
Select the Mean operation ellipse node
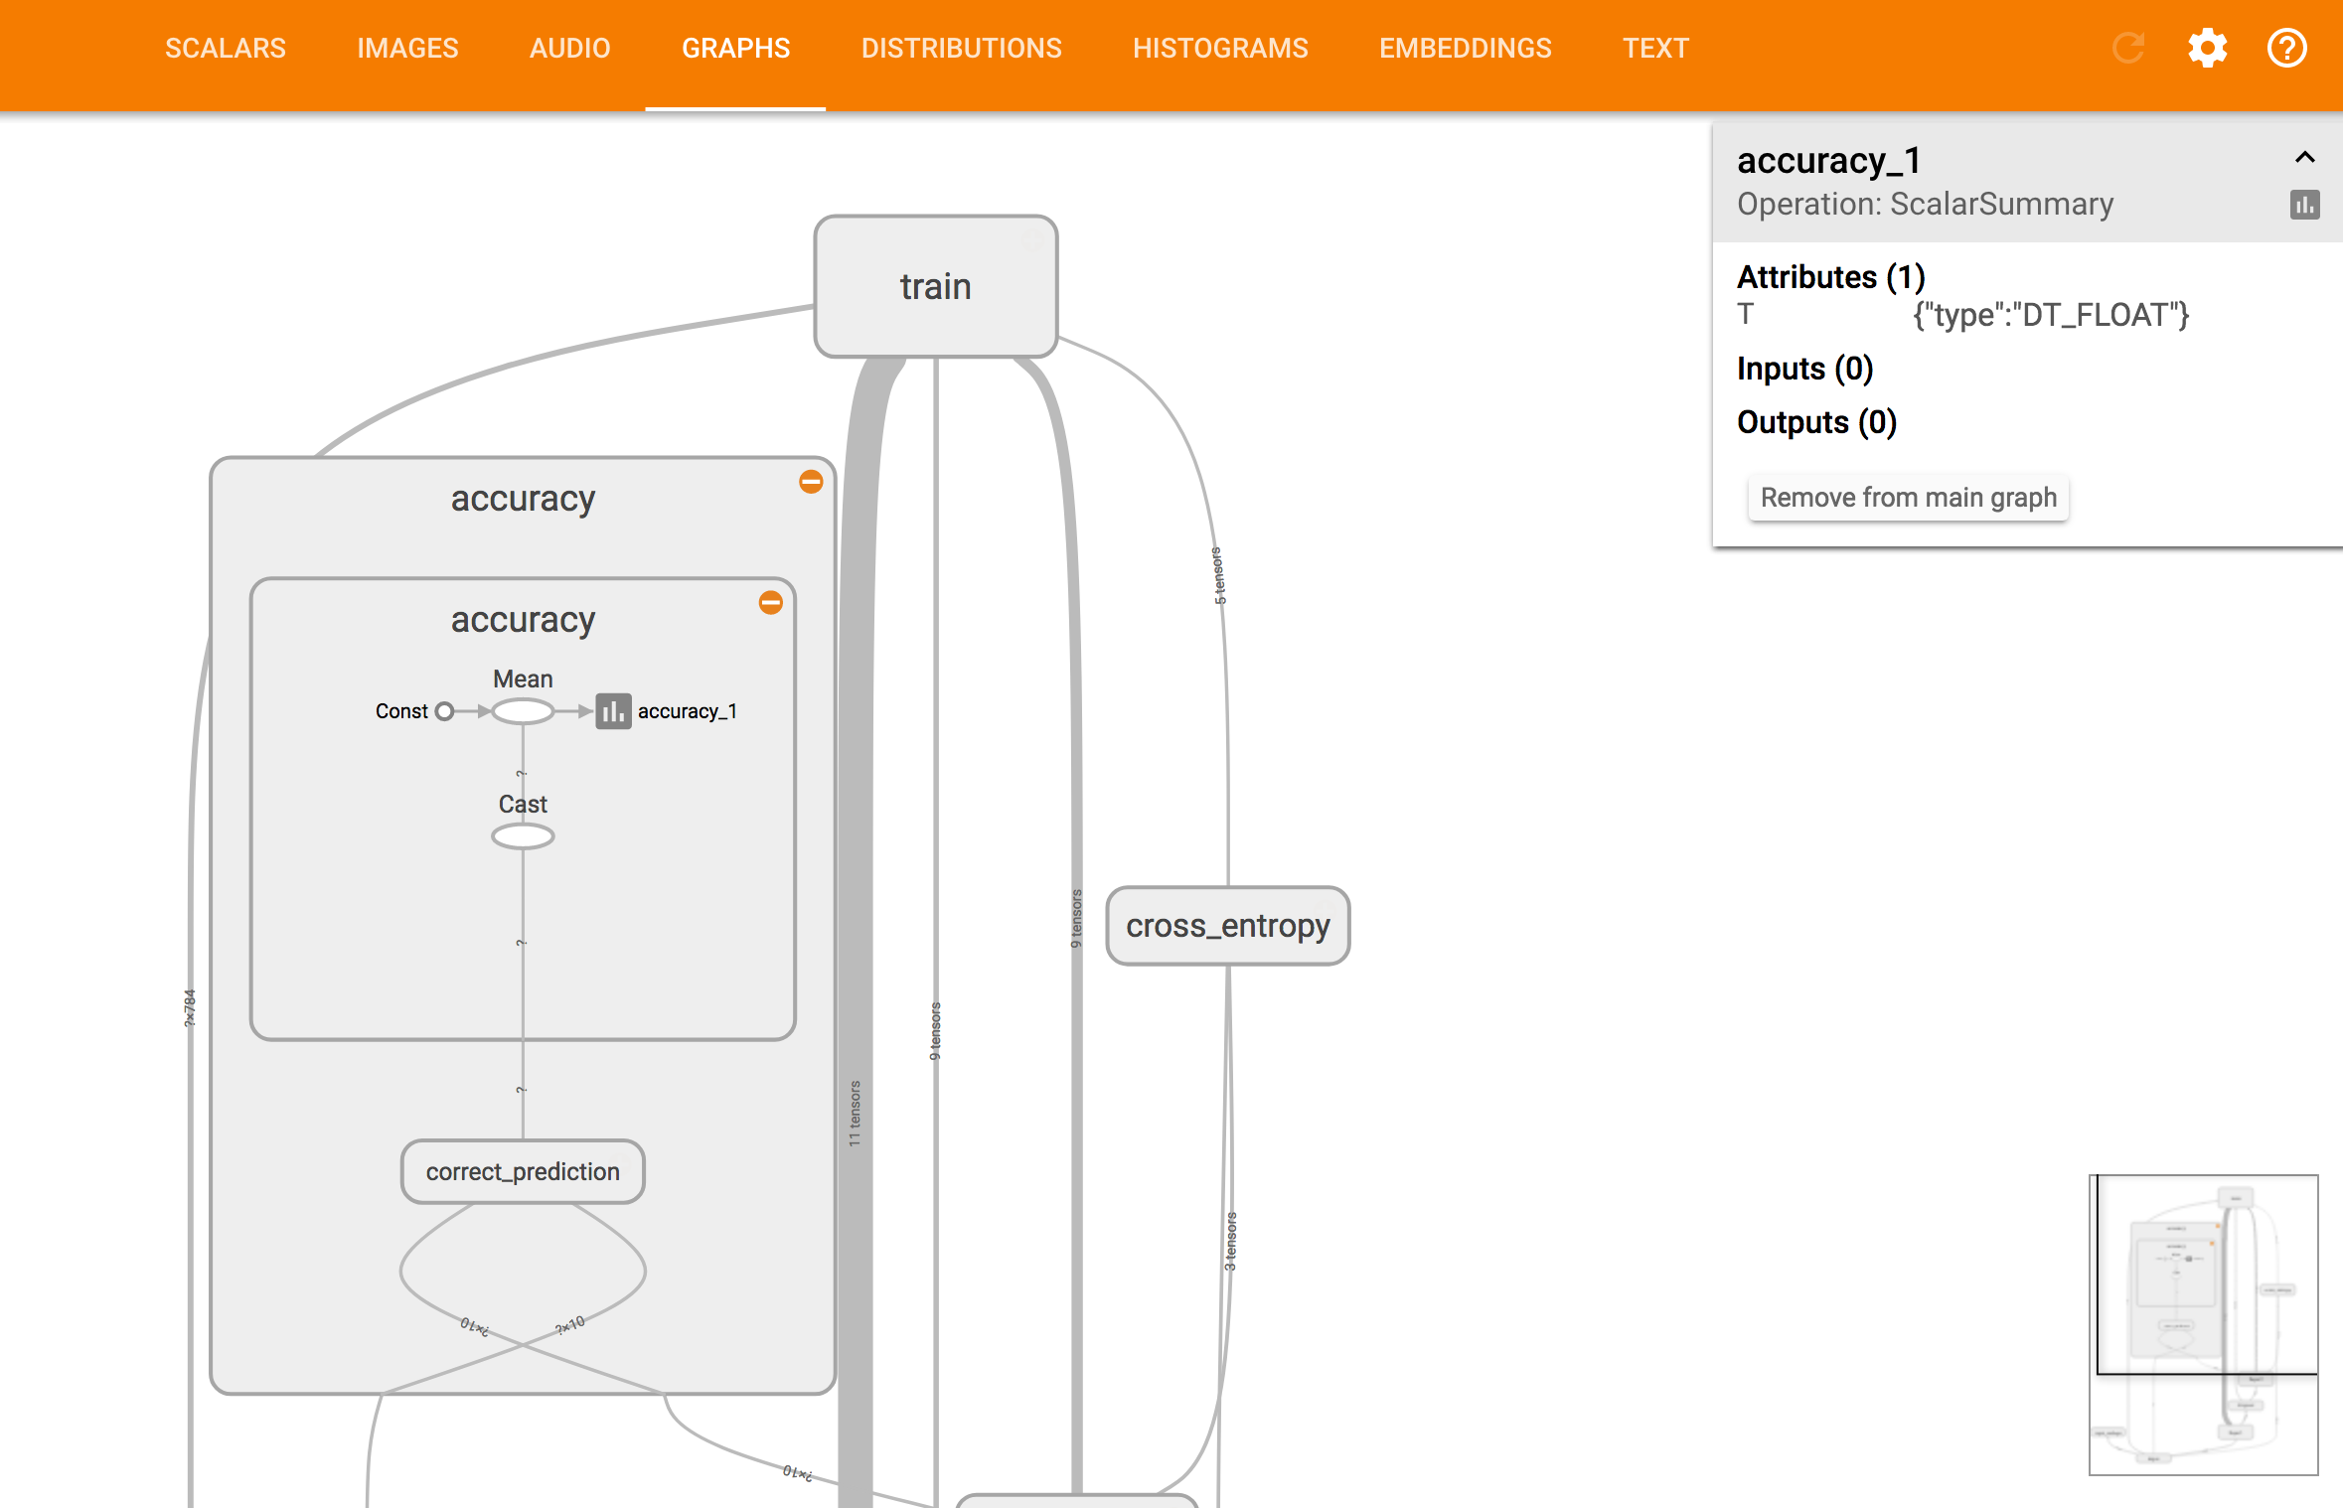coord(523,711)
